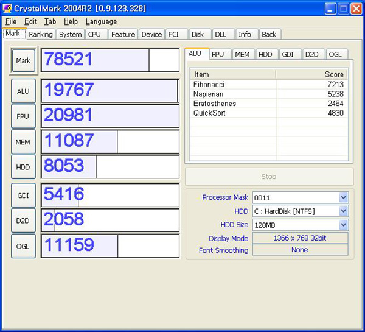Switch to the Feature tab
The image size is (365, 332).
tap(123, 34)
